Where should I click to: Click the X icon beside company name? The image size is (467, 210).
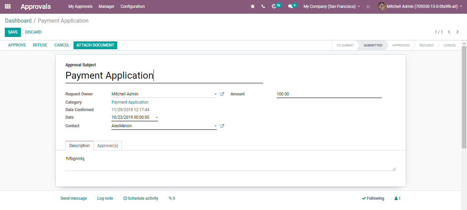click(x=368, y=7)
